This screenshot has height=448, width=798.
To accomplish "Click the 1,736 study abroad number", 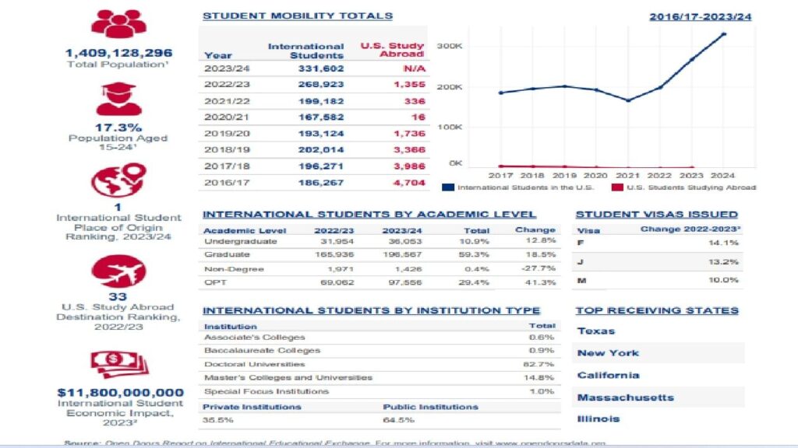I will point(410,134).
